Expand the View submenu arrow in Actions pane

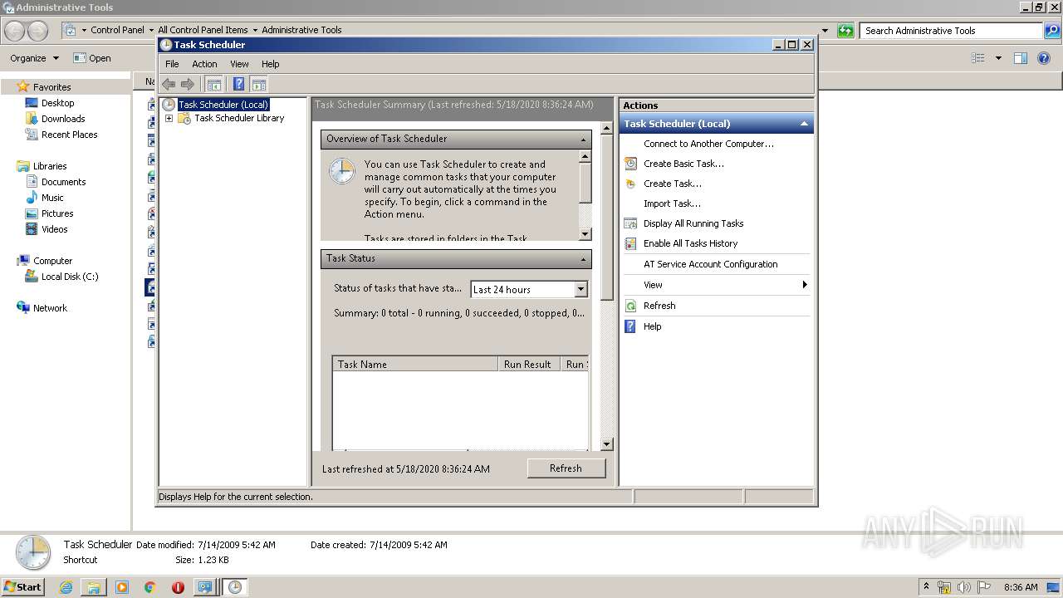(x=805, y=285)
